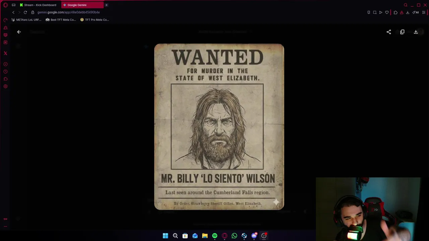Focus the gemini.google.com address bar
This screenshot has width=429, height=241.
68,12
